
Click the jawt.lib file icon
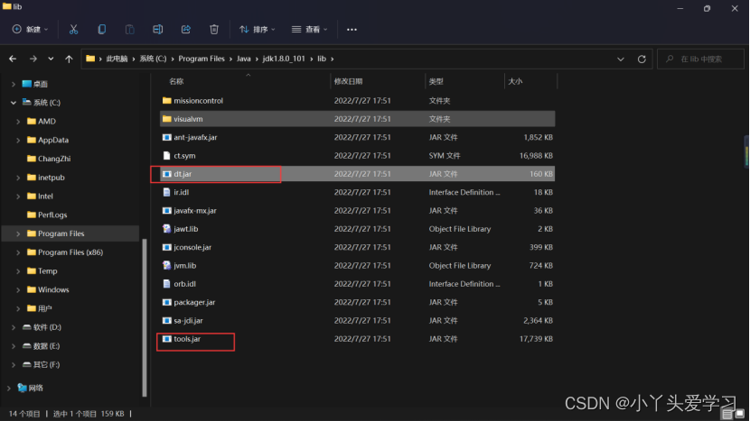[166, 229]
